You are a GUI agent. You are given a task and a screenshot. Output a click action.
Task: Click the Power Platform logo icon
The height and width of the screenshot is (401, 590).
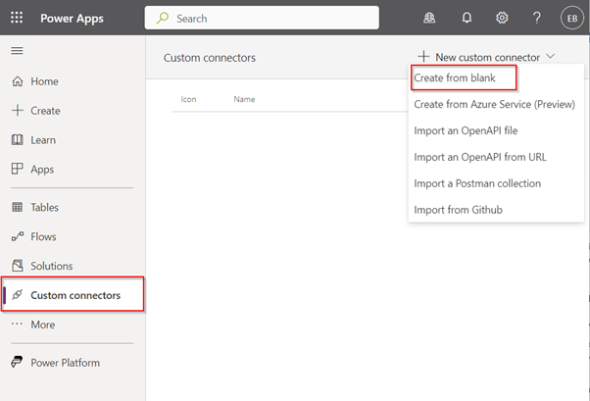(17, 362)
